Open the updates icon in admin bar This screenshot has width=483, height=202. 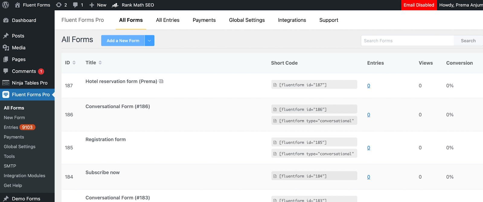click(59, 5)
